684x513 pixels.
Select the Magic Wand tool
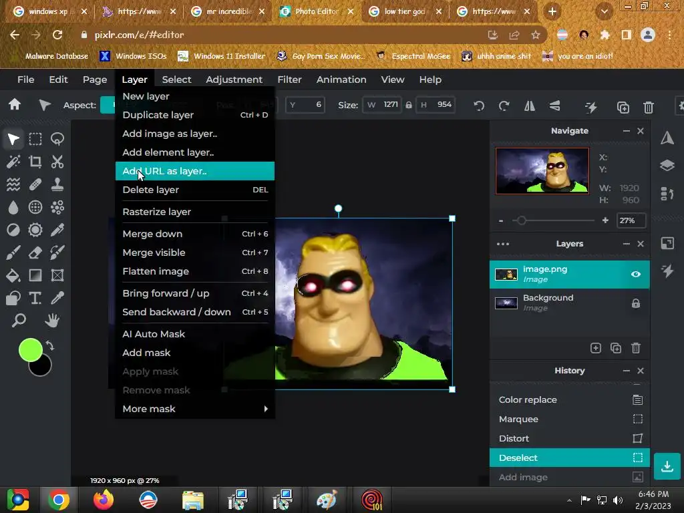(x=13, y=162)
